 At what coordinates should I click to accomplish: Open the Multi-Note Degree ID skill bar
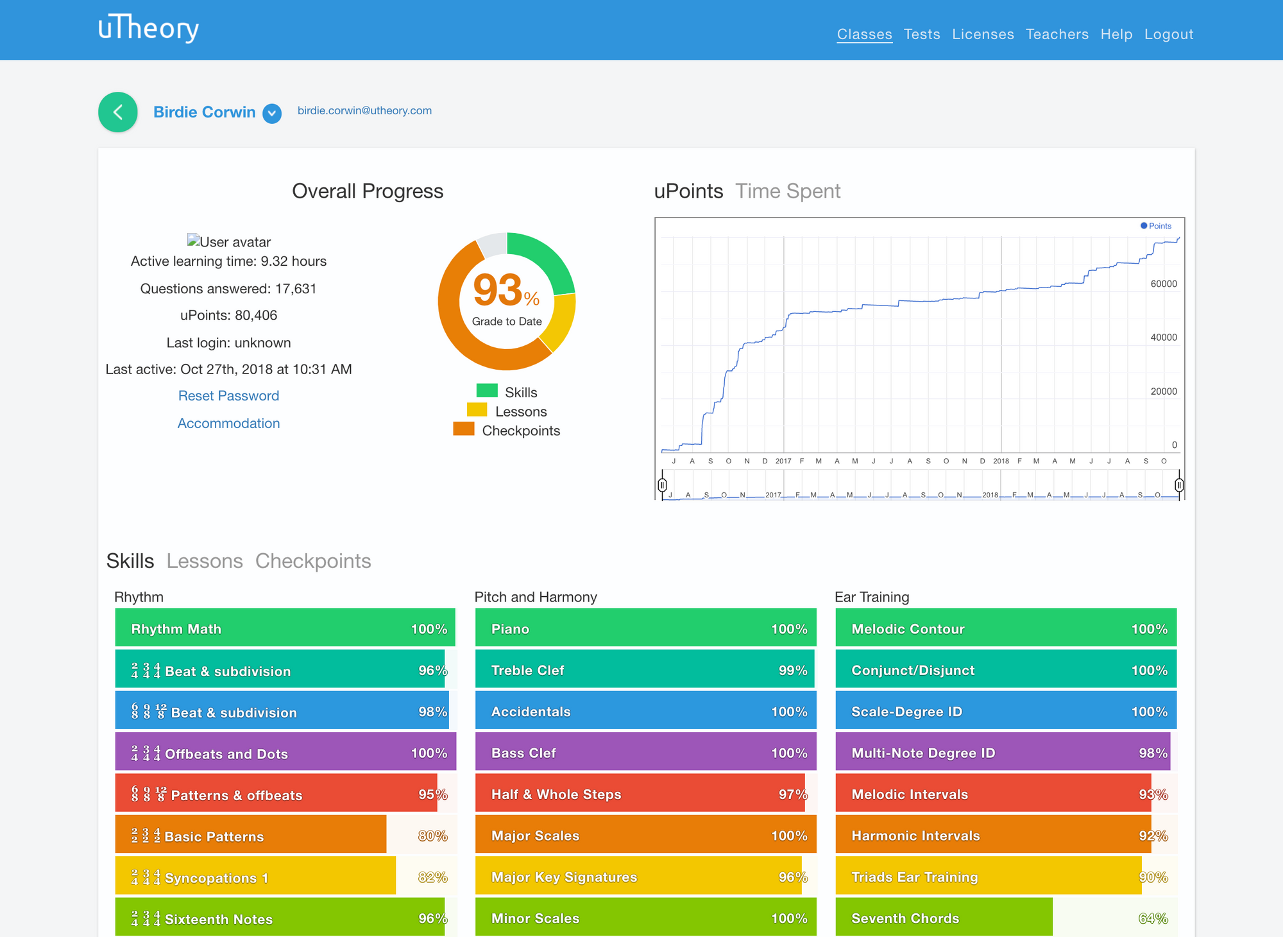(x=1006, y=753)
